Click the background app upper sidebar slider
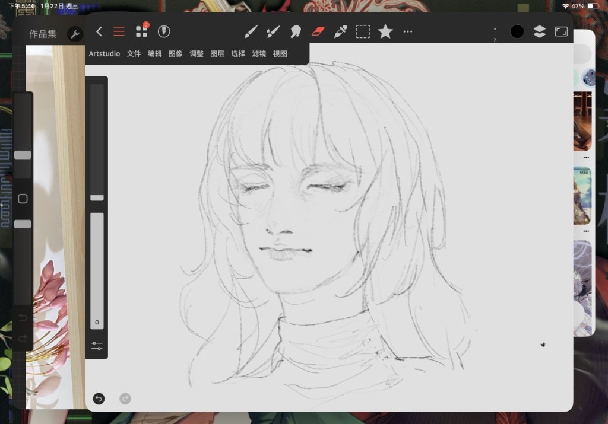Image resolution: width=608 pixels, height=424 pixels. click(x=23, y=155)
